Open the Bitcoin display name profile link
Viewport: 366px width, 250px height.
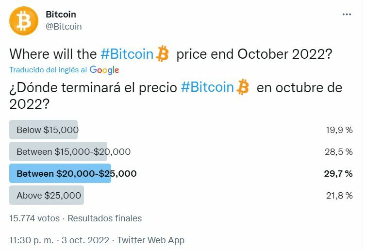tap(61, 15)
